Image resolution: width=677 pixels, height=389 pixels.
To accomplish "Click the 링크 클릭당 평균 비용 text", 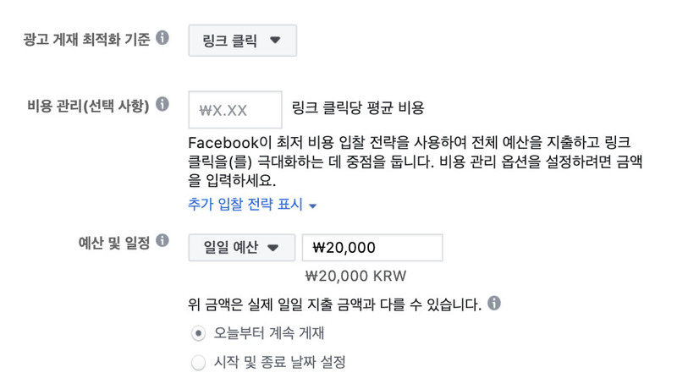I will click(358, 107).
